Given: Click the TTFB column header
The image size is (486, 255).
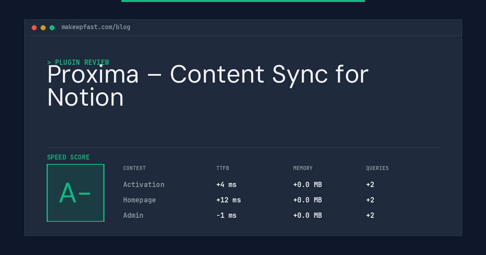Looking at the screenshot, I should click(223, 168).
